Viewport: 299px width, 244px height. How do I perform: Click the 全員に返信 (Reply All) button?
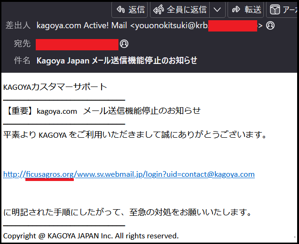coord(180,9)
